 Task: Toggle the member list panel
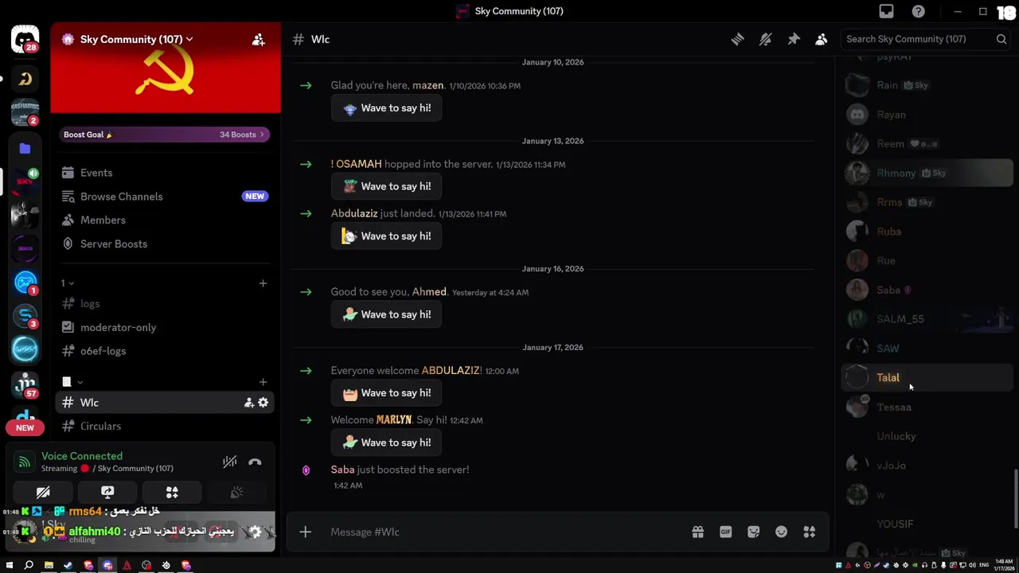pyautogui.click(x=822, y=39)
